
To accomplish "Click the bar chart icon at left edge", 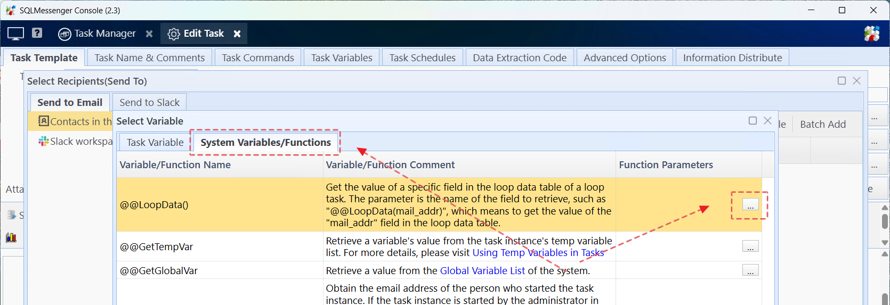I will click(11, 237).
